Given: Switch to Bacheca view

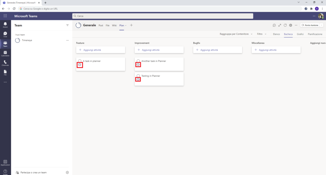Looking at the screenshot, I should point(288,34).
